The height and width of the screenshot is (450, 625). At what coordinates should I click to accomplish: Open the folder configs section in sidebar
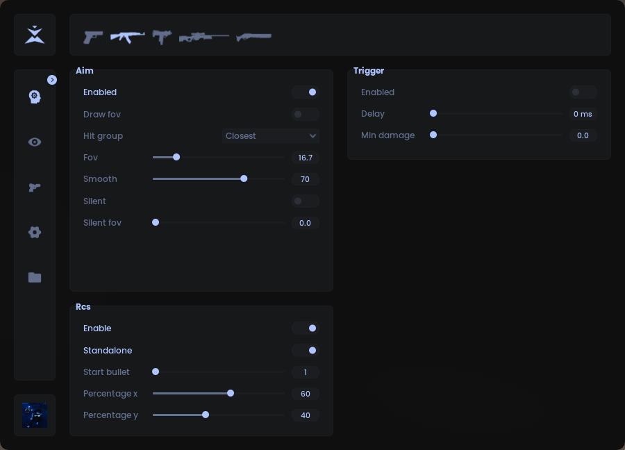35,277
